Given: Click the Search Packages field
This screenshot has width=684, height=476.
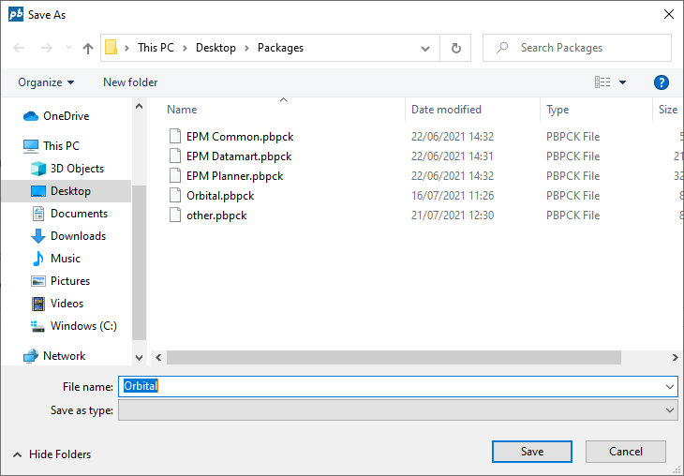Looking at the screenshot, I should tap(587, 48).
